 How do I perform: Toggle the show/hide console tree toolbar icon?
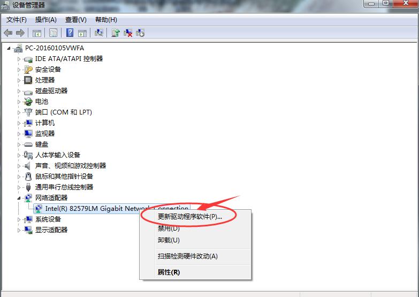(36, 33)
